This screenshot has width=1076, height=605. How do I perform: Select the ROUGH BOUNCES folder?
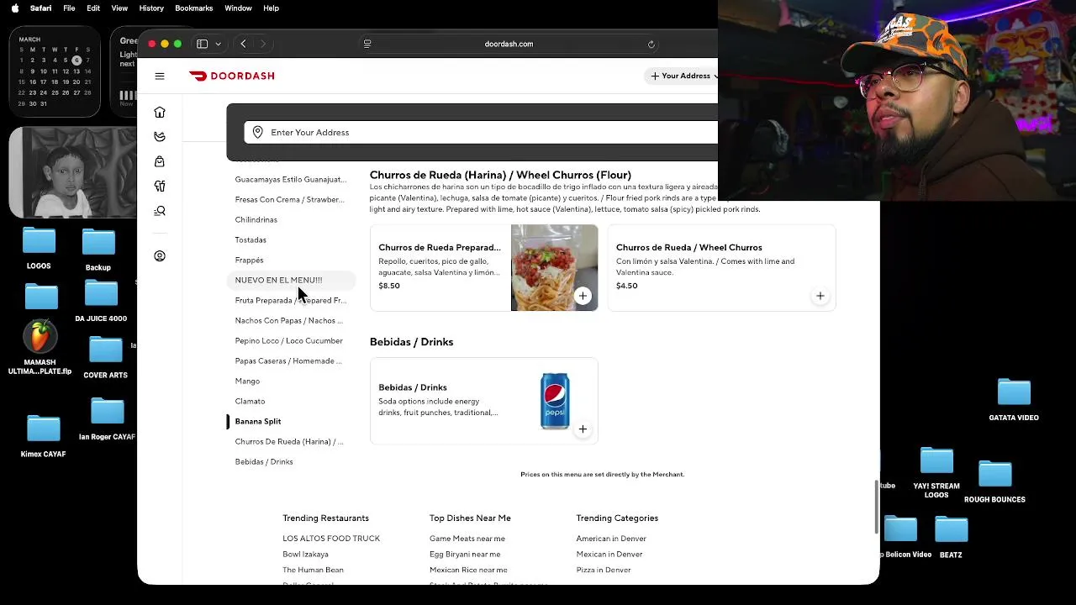[994, 481]
